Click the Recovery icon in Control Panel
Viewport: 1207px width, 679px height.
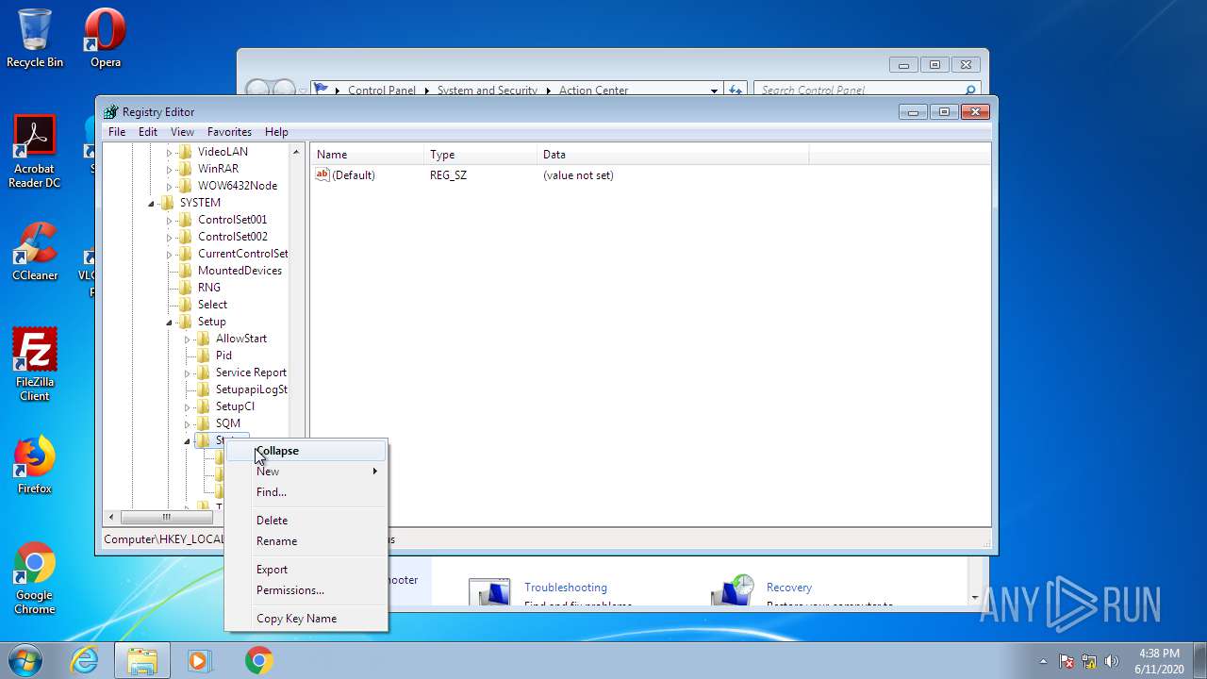tap(733, 589)
